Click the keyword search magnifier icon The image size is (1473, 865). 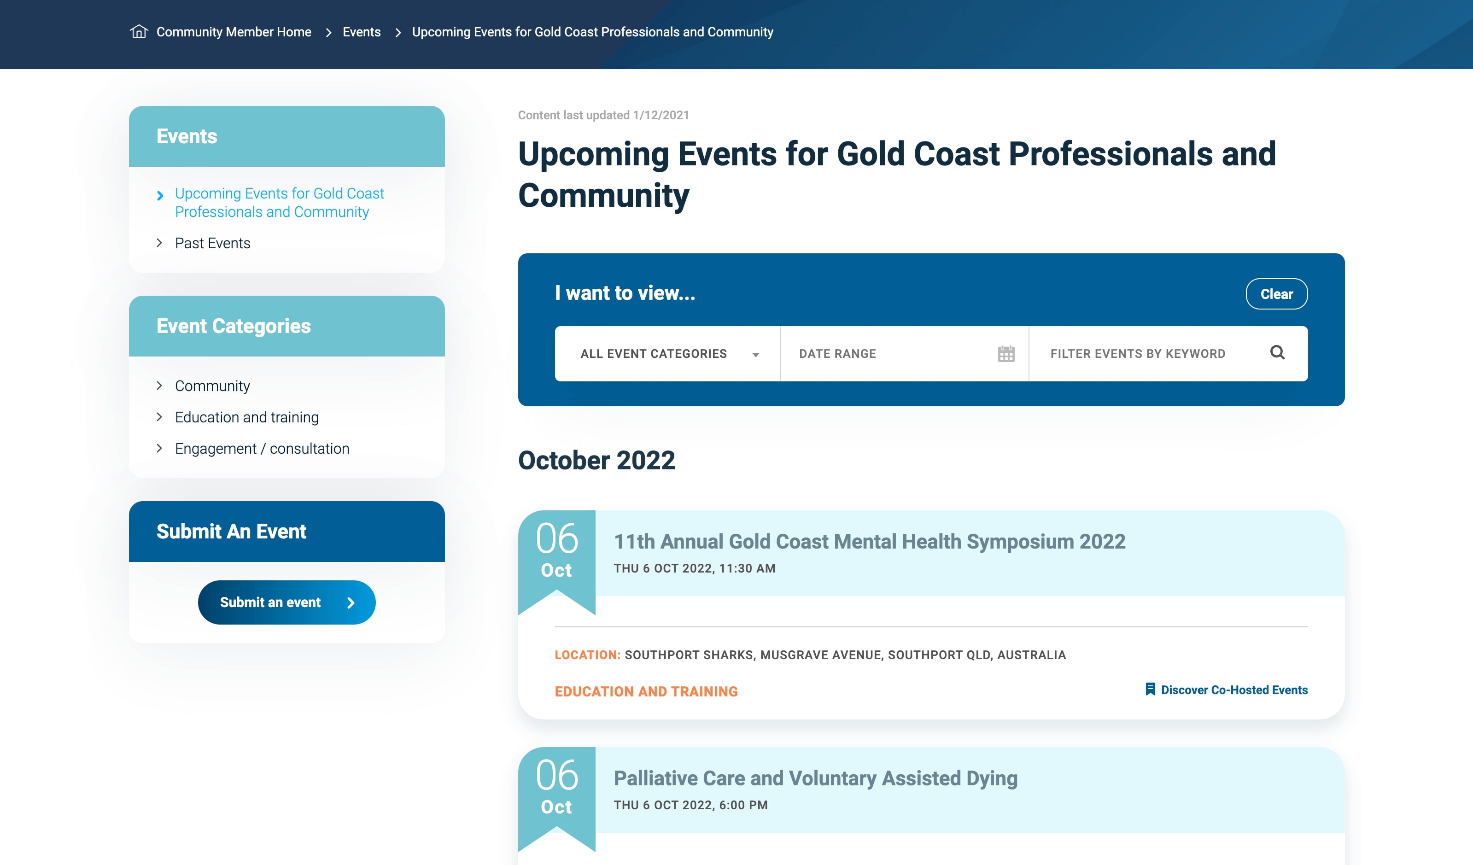click(x=1277, y=352)
